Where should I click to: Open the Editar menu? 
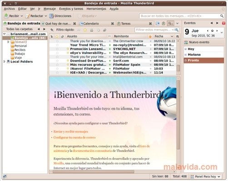[22, 9]
